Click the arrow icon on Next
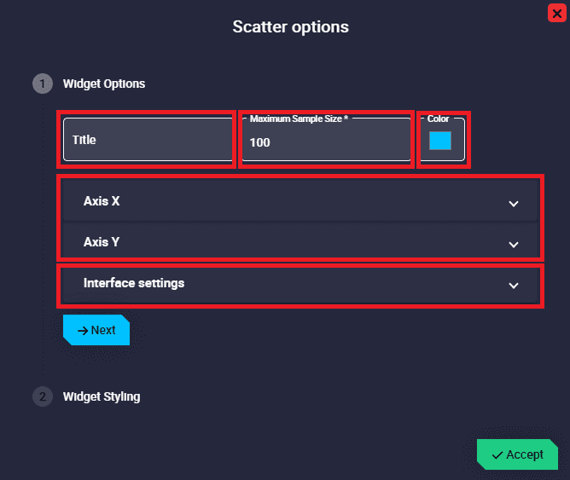570x480 pixels. tap(83, 331)
